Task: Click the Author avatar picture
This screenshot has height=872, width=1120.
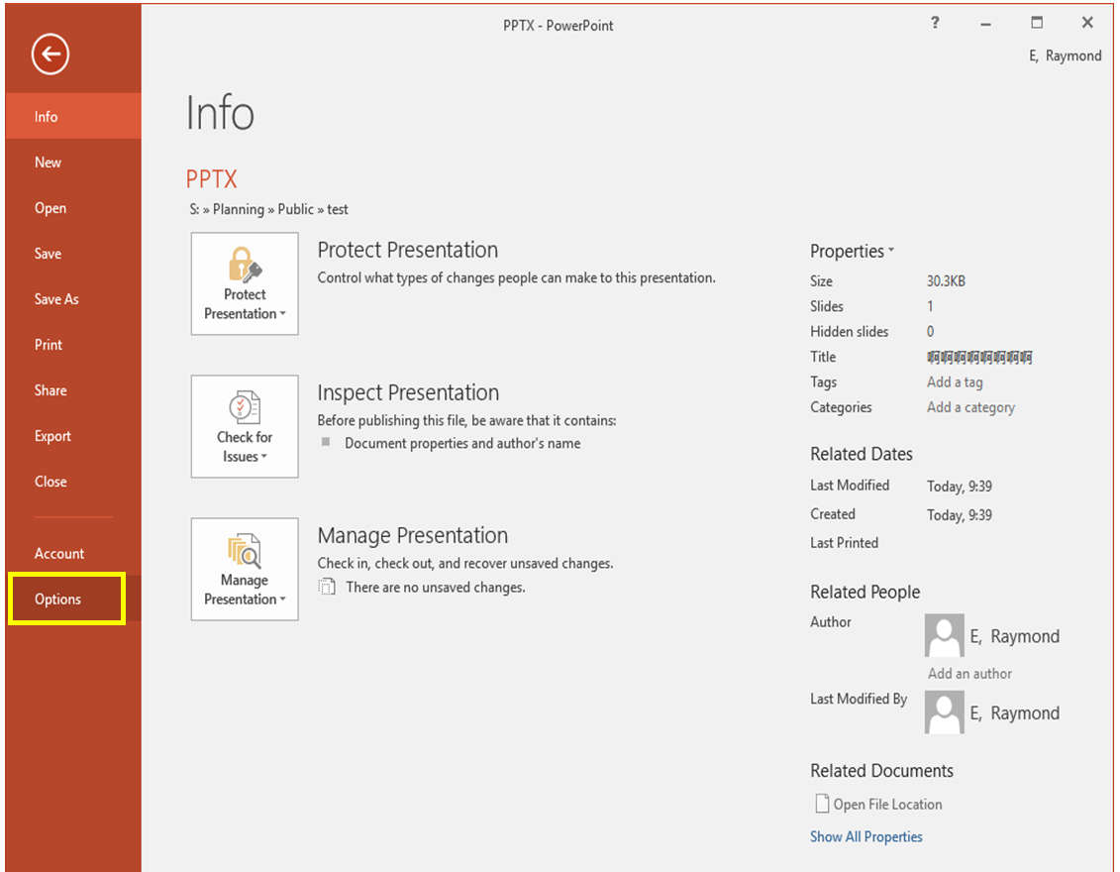Action: pyautogui.click(x=945, y=635)
